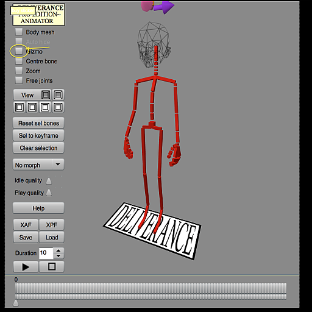
Task: Toggle the Gizmo checkbox
Action: click(19, 51)
